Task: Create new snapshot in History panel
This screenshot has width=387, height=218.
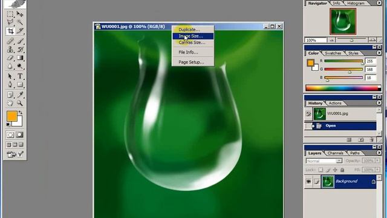Action: pyautogui.click(x=360, y=140)
